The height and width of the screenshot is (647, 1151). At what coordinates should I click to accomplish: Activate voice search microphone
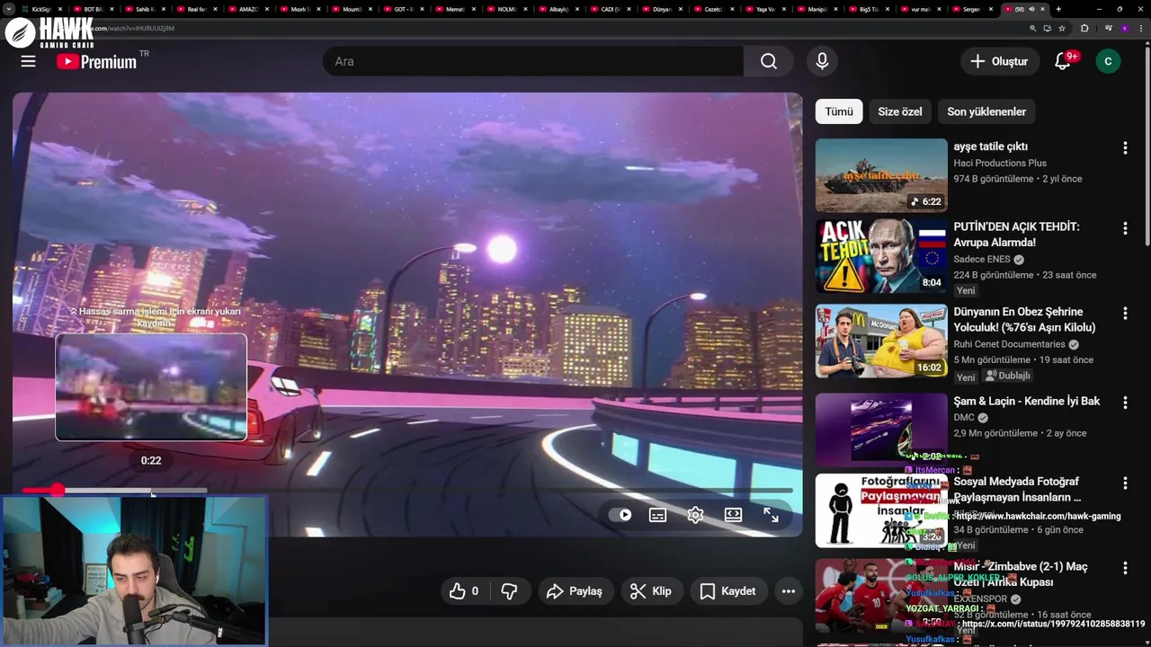coord(822,61)
